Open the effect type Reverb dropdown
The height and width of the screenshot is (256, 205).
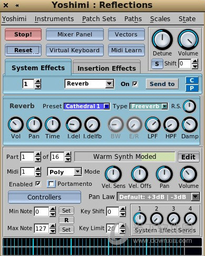[90, 84]
